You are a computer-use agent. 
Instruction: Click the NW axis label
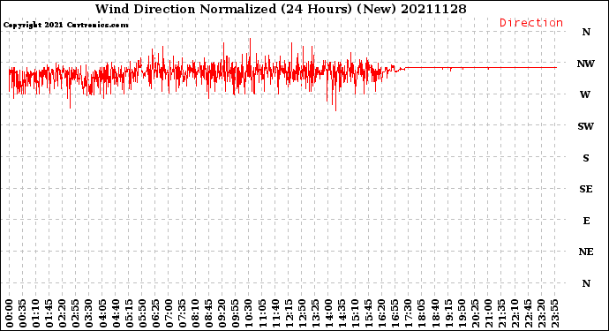[x=586, y=64]
